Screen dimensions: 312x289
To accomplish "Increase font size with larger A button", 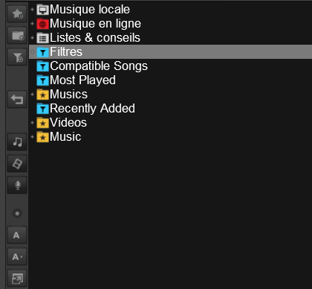I will (17, 256).
